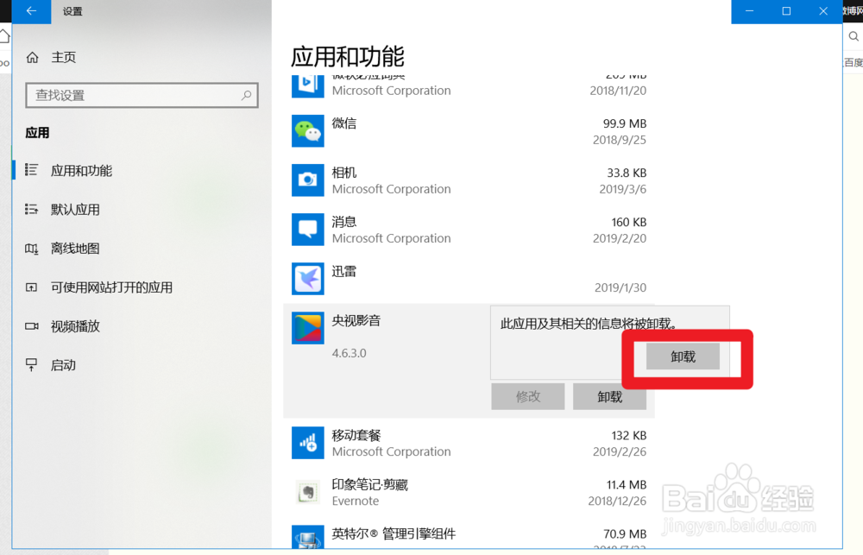This screenshot has width=863, height=555.
Task: Click the 微信 app name
Action: (x=344, y=123)
